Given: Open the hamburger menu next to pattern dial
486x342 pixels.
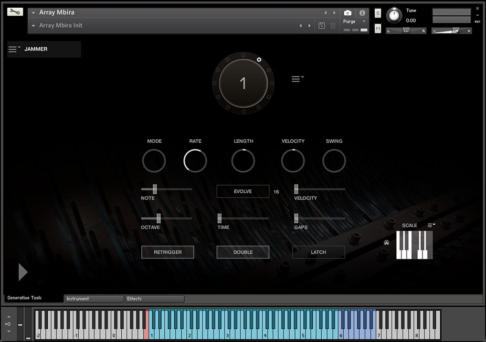Looking at the screenshot, I should 297,79.
